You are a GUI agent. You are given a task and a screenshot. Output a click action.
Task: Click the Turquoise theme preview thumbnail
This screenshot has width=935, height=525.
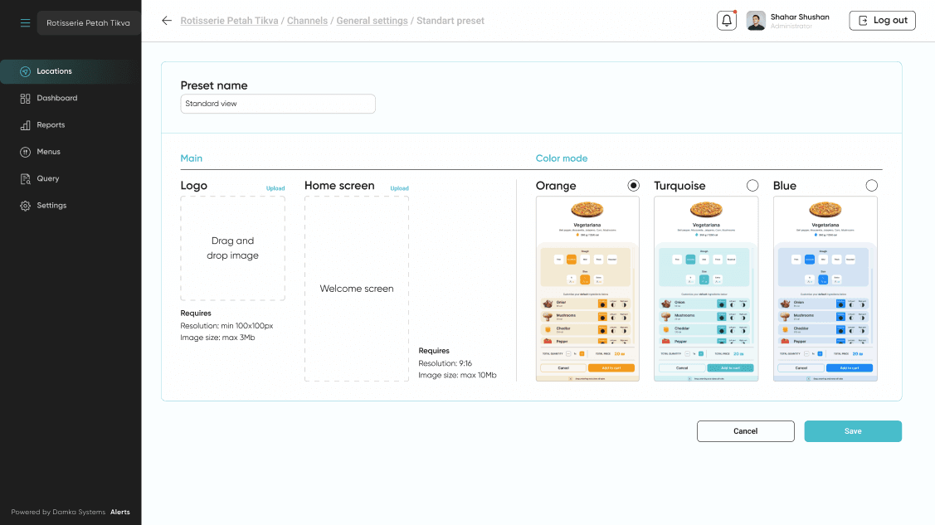[x=706, y=289]
